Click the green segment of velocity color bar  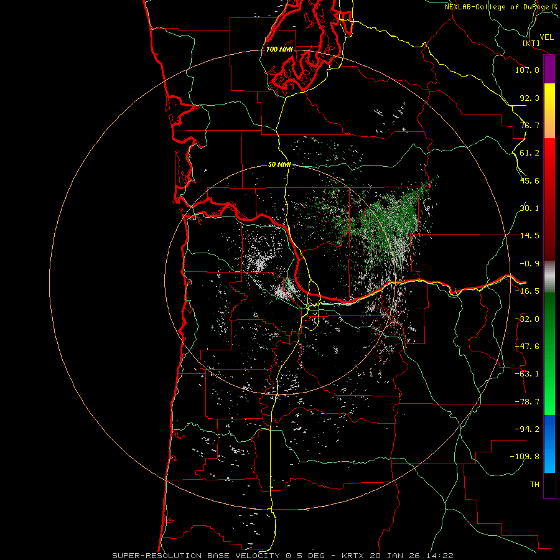tap(549, 353)
